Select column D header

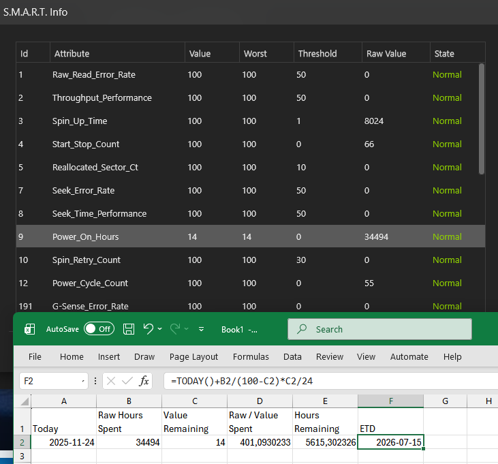[x=260, y=401]
